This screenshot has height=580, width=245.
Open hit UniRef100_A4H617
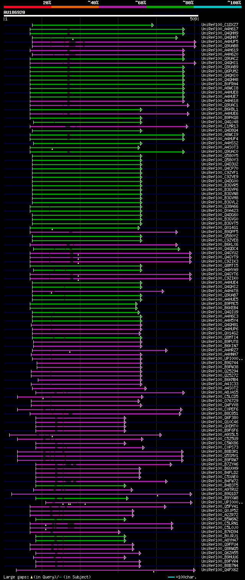[x=220, y=29]
